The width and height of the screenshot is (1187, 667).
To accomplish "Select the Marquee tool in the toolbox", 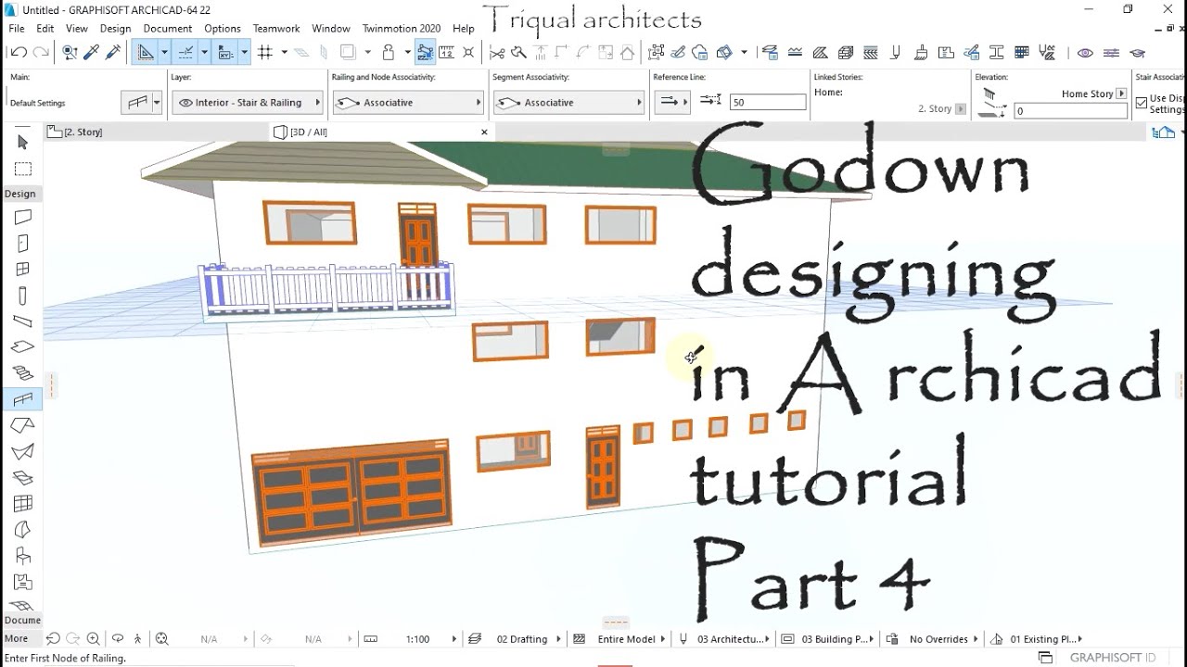I will 23,169.
